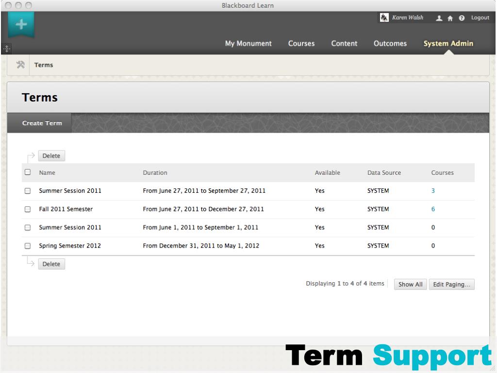Click 'From June 27, 2011 to December 27, 2011'
The width and height of the screenshot is (497, 373).
pos(203,209)
